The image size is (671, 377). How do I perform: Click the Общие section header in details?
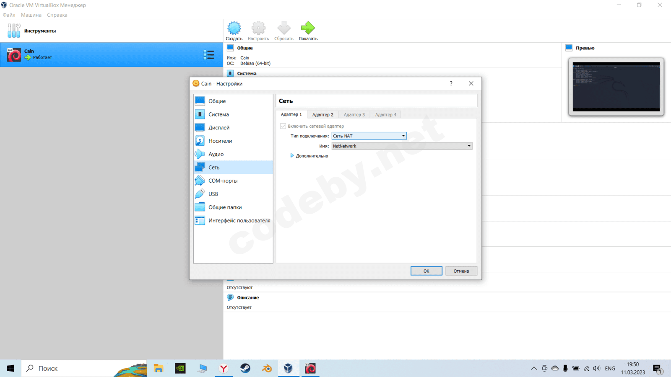(x=244, y=48)
